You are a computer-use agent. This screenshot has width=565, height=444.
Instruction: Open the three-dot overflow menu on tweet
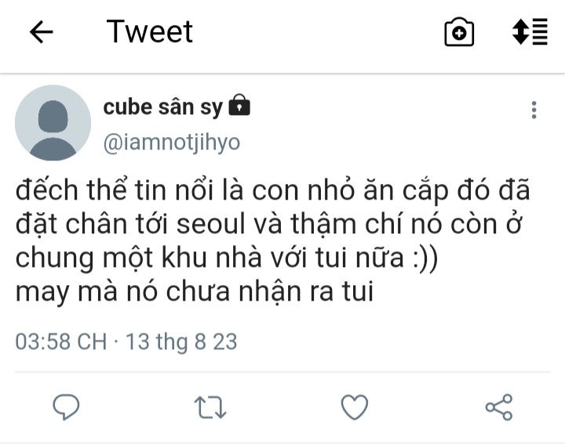pos(534,110)
